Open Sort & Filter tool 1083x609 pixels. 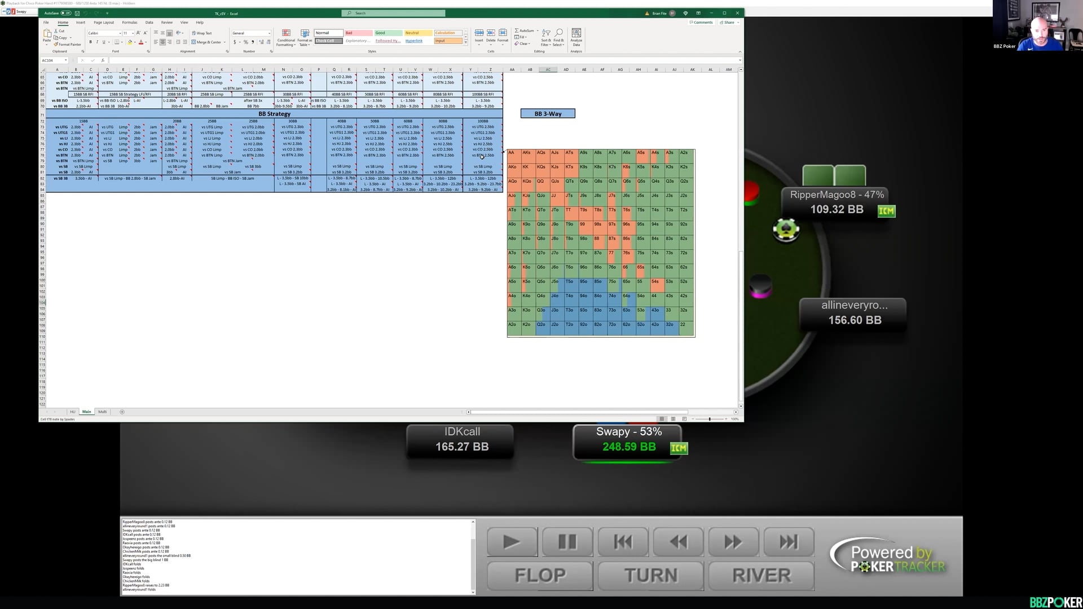pyautogui.click(x=545, y=34)
